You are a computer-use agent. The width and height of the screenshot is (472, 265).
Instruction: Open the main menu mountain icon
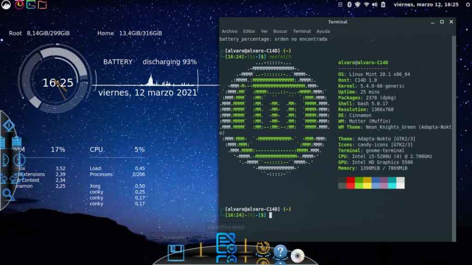[6, 5]
